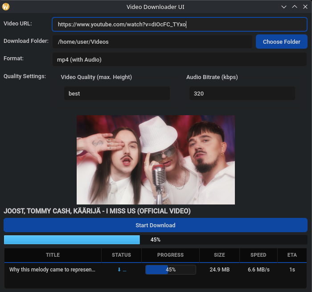
Task: Click the overall 45% progress bar
Action: 156,240
